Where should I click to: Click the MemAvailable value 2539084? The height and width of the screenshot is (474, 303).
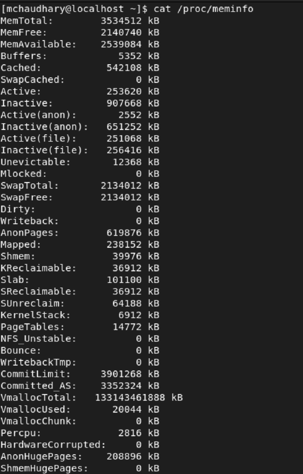tap(121, 44)
